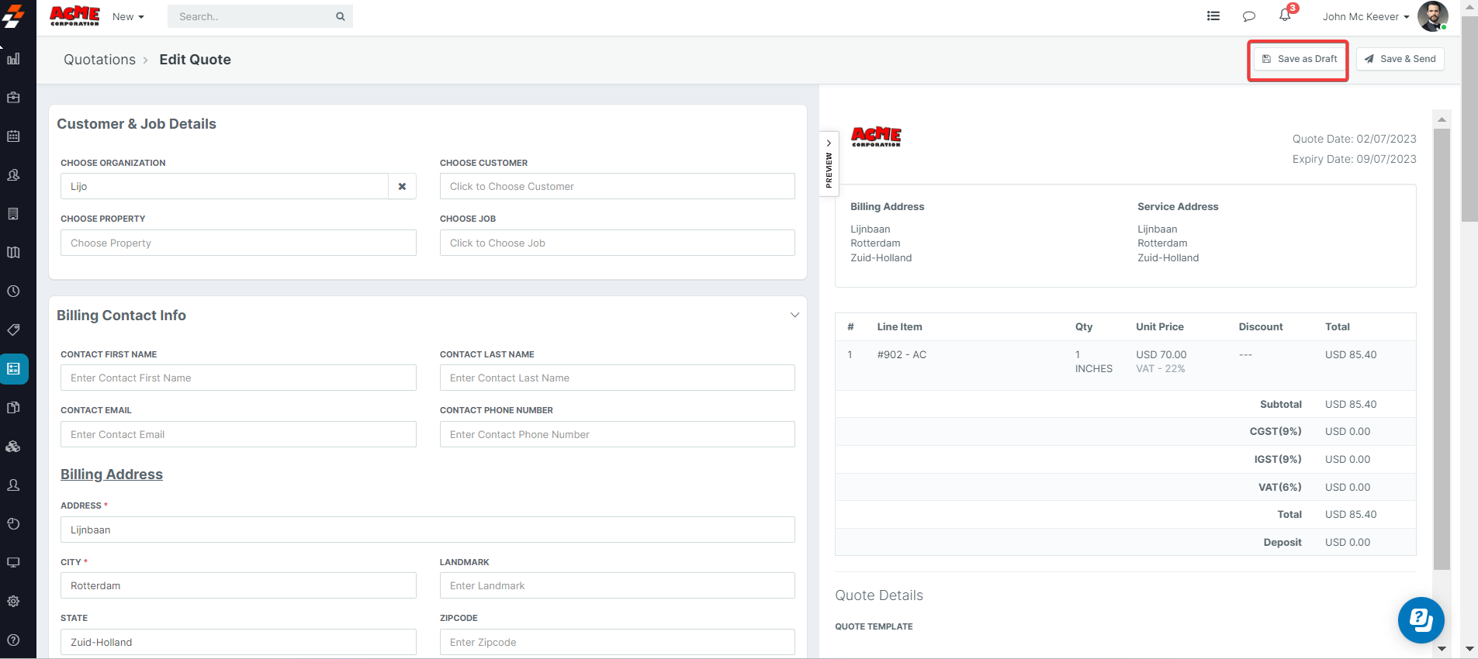The width and height of the screenshot is (1478, 659).
Task: Click Save as Draft button
Action: (x=1300, y=59)
